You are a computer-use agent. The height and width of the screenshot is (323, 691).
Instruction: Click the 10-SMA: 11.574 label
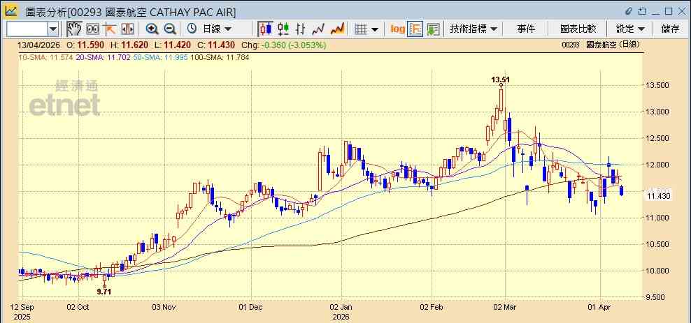pos(45,57)
